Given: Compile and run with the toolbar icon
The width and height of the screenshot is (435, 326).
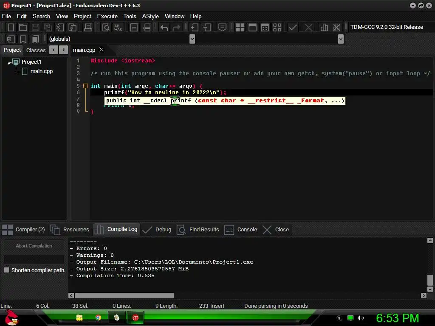Looking at the screenshot, I should coord(265,28).
